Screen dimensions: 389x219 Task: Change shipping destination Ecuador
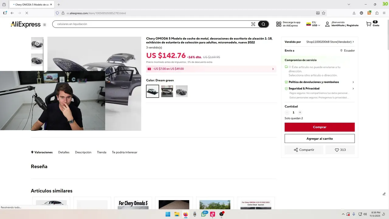(x=347, y=51)
